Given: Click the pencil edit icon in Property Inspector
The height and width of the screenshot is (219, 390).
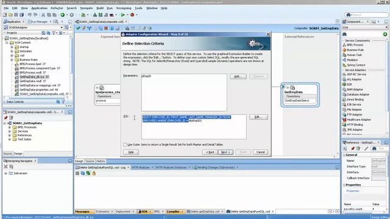Looking at the screenshot, I should (366, 148).
